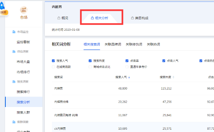Image resolution: width=214 pixels, height=132 pixels.
Task: Click the 市场 chart icon in sidebar
Action: coord(24,10)
